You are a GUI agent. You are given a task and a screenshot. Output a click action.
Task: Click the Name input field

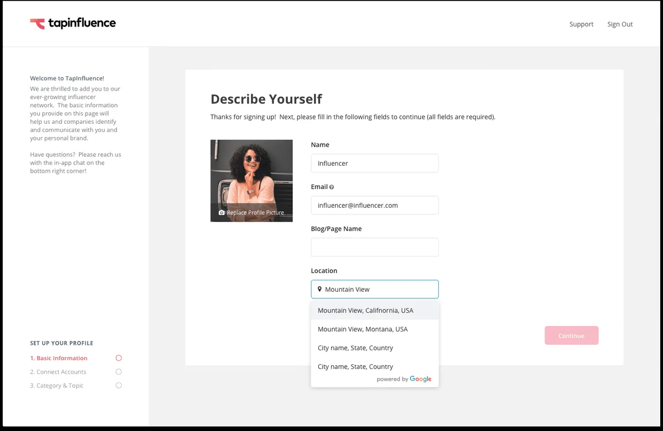click(375, 163)
